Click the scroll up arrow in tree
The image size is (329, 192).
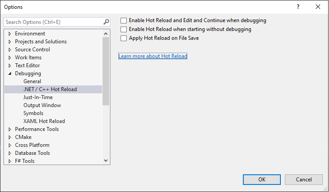coord(106,34)
